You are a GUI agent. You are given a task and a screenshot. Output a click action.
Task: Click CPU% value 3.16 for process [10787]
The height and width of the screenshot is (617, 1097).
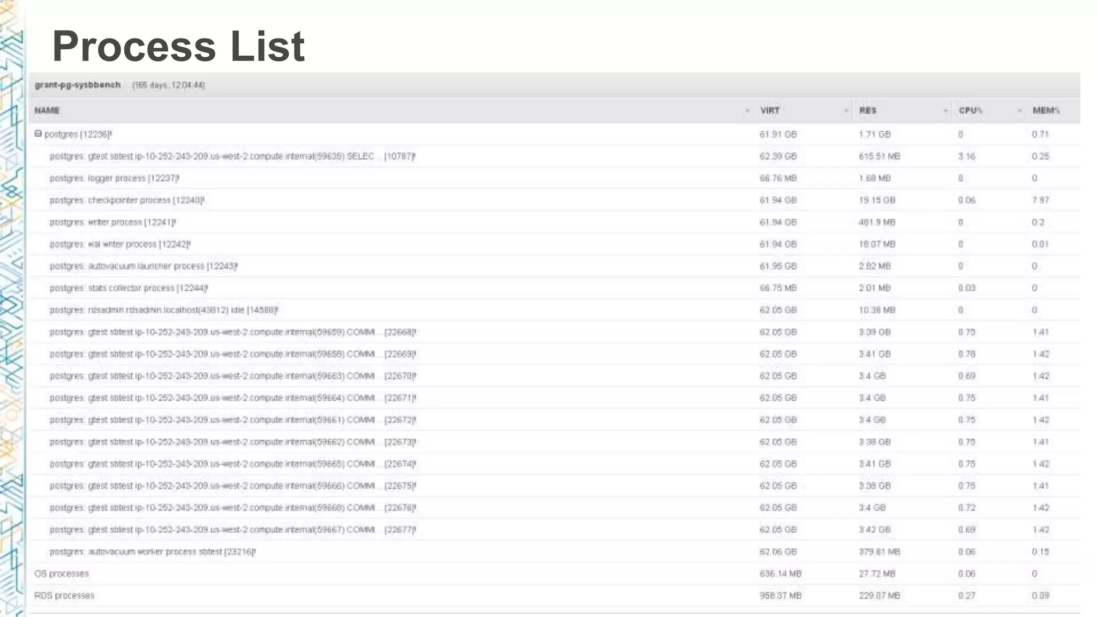coord(967,156)
